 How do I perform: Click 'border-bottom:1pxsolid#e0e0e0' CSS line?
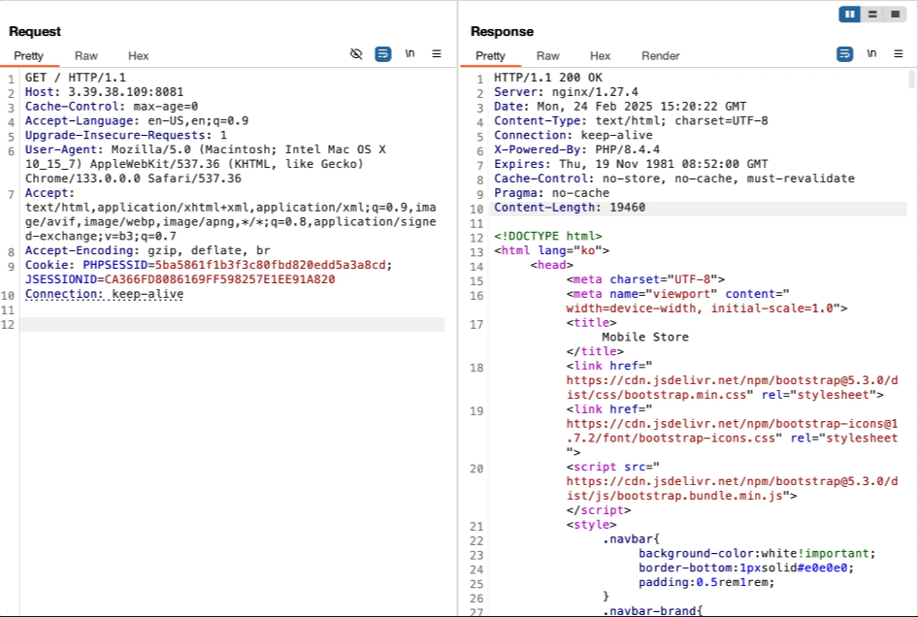click(746, 568)
